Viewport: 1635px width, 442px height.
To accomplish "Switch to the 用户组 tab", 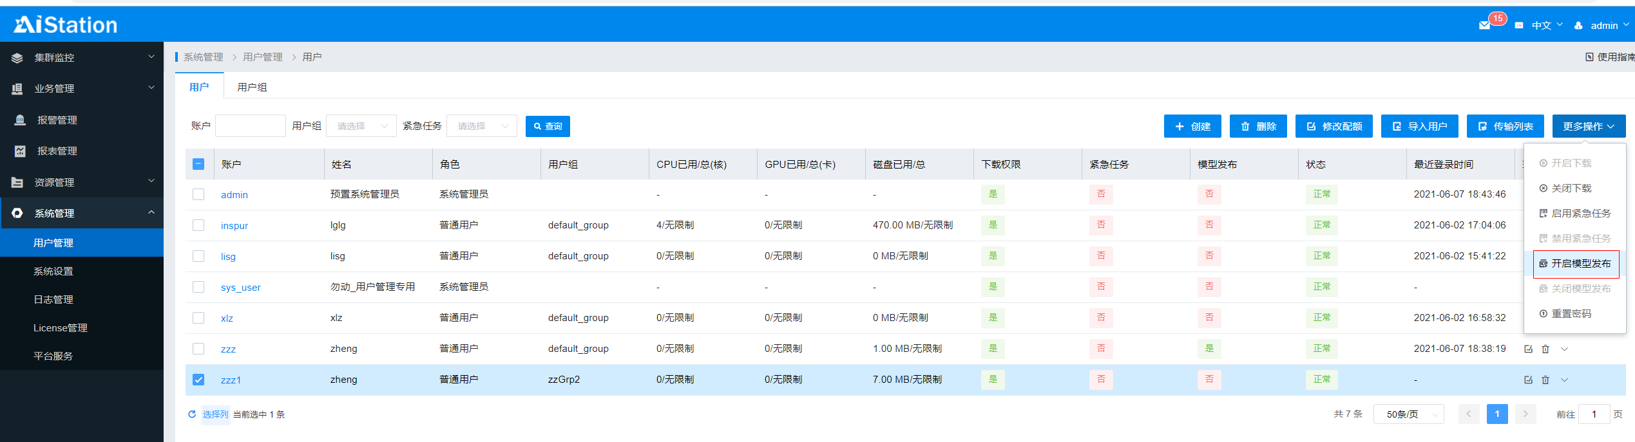I will [252, 87].
